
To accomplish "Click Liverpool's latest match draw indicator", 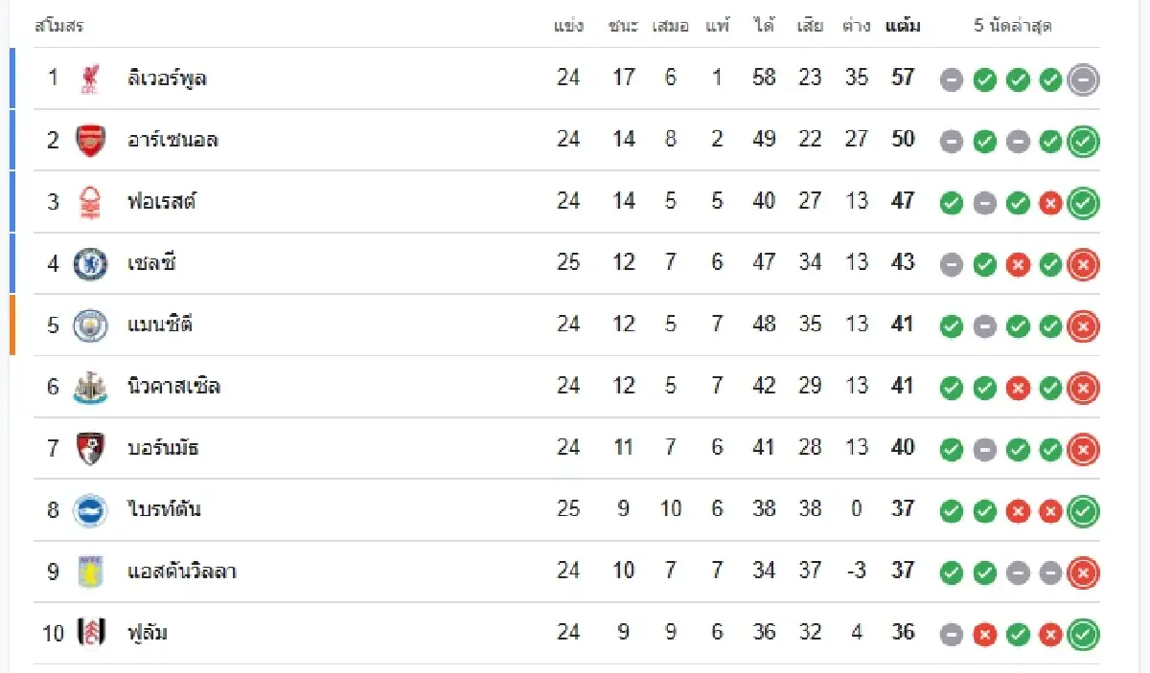I will pos(1083,79).
